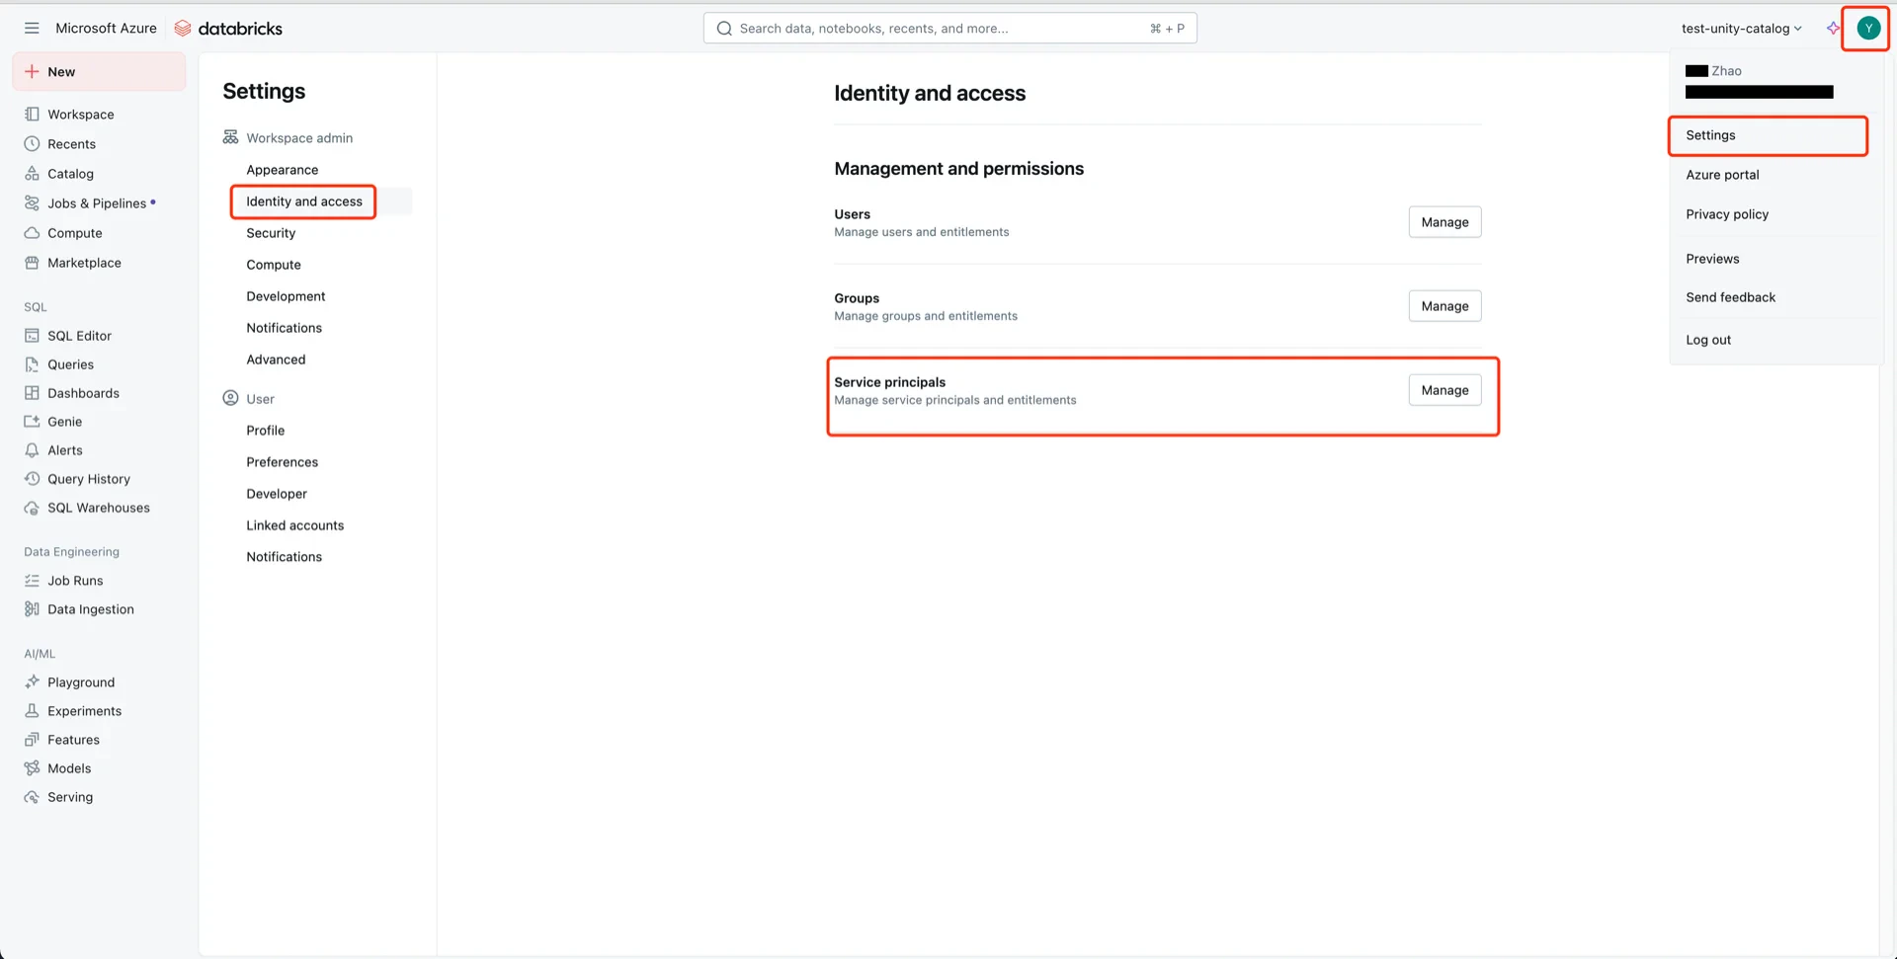Open the SQL Warehouses icon

[32, 508]
